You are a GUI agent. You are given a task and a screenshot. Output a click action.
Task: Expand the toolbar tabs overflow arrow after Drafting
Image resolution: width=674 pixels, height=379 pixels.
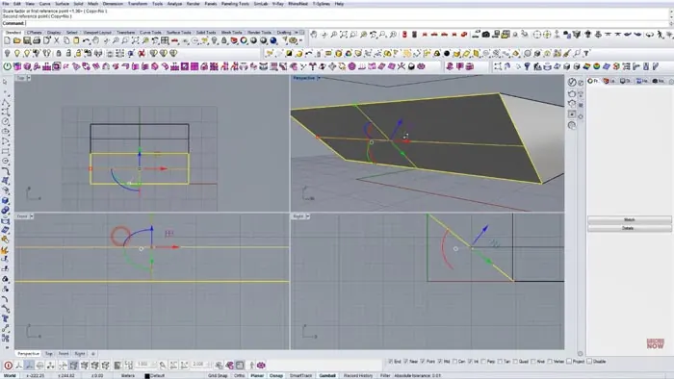[x=296, y=32]
